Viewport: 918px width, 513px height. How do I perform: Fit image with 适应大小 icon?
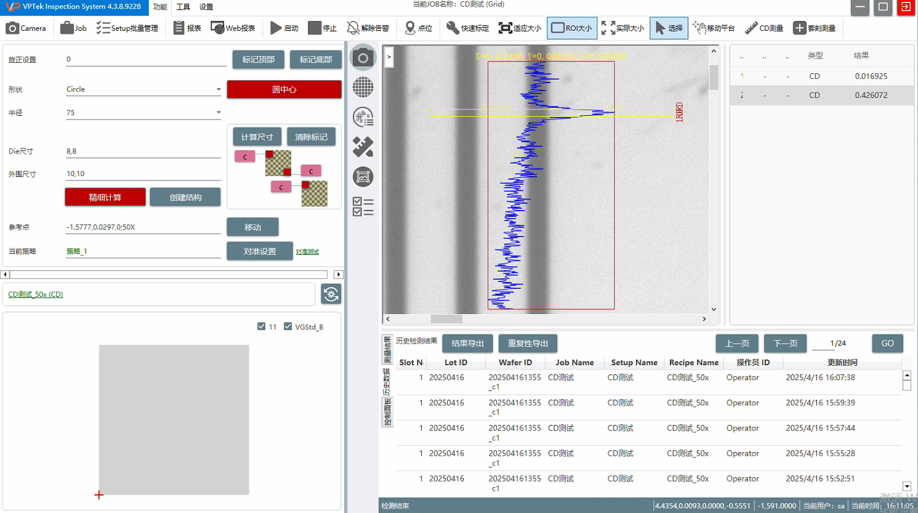click(x=520, y=28)
